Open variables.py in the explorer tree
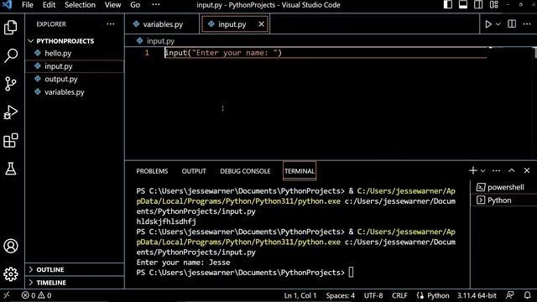537x302 pixels. coord(65,92)
